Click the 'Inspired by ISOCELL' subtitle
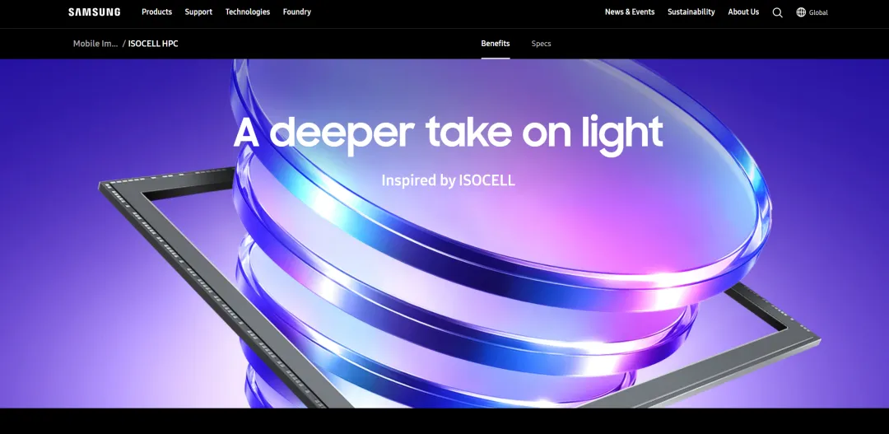This screenshot has height=434, width=889. tap(448, 180)
